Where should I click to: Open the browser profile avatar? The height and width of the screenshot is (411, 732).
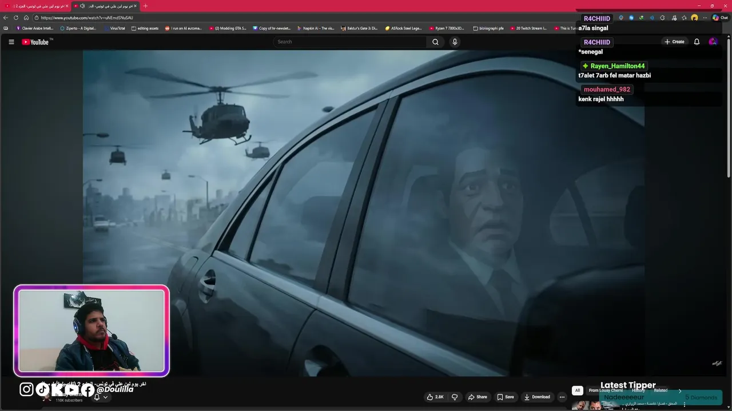(694, 18)
